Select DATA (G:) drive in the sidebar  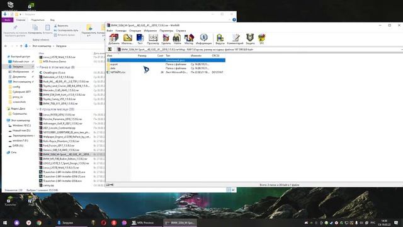click(18, 146)
